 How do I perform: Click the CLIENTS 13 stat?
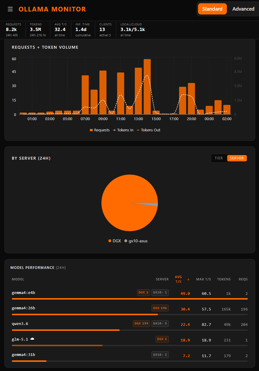pos(105,30)
